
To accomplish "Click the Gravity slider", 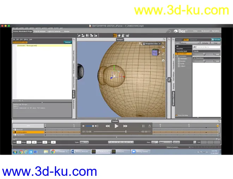I will [204, 54].
